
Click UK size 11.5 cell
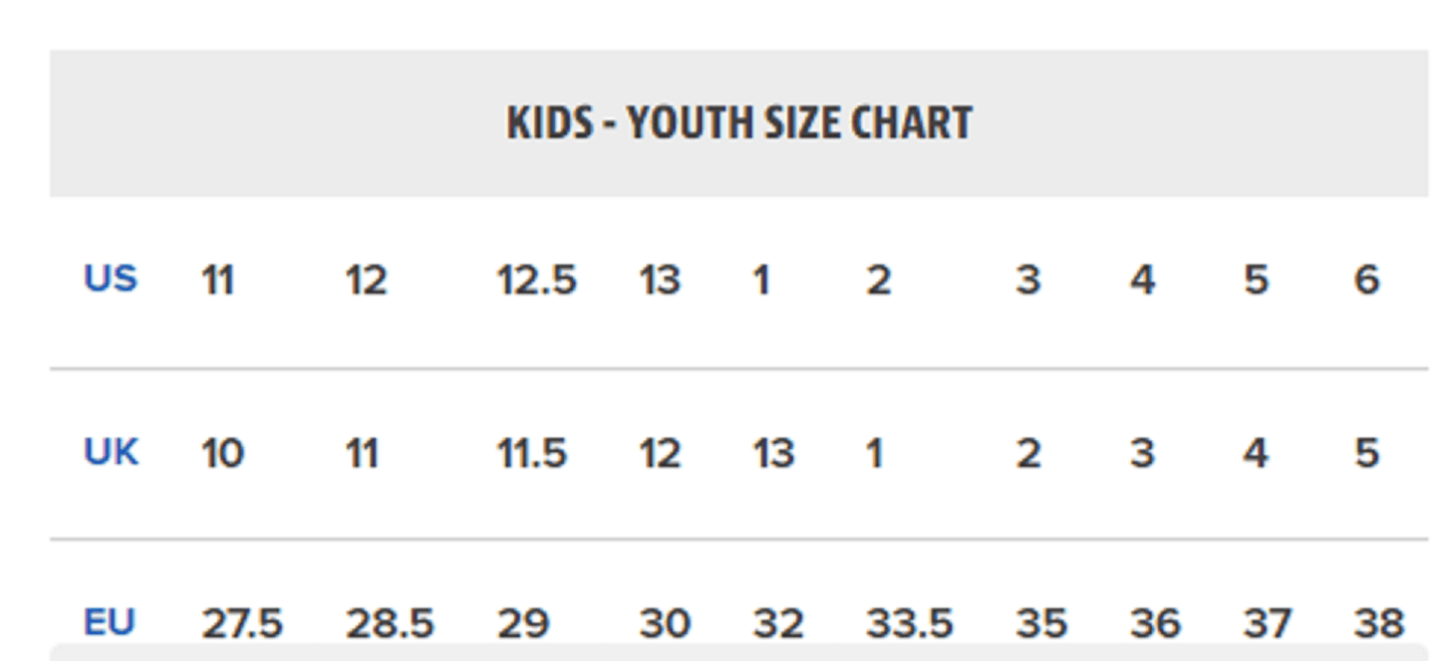531,454
